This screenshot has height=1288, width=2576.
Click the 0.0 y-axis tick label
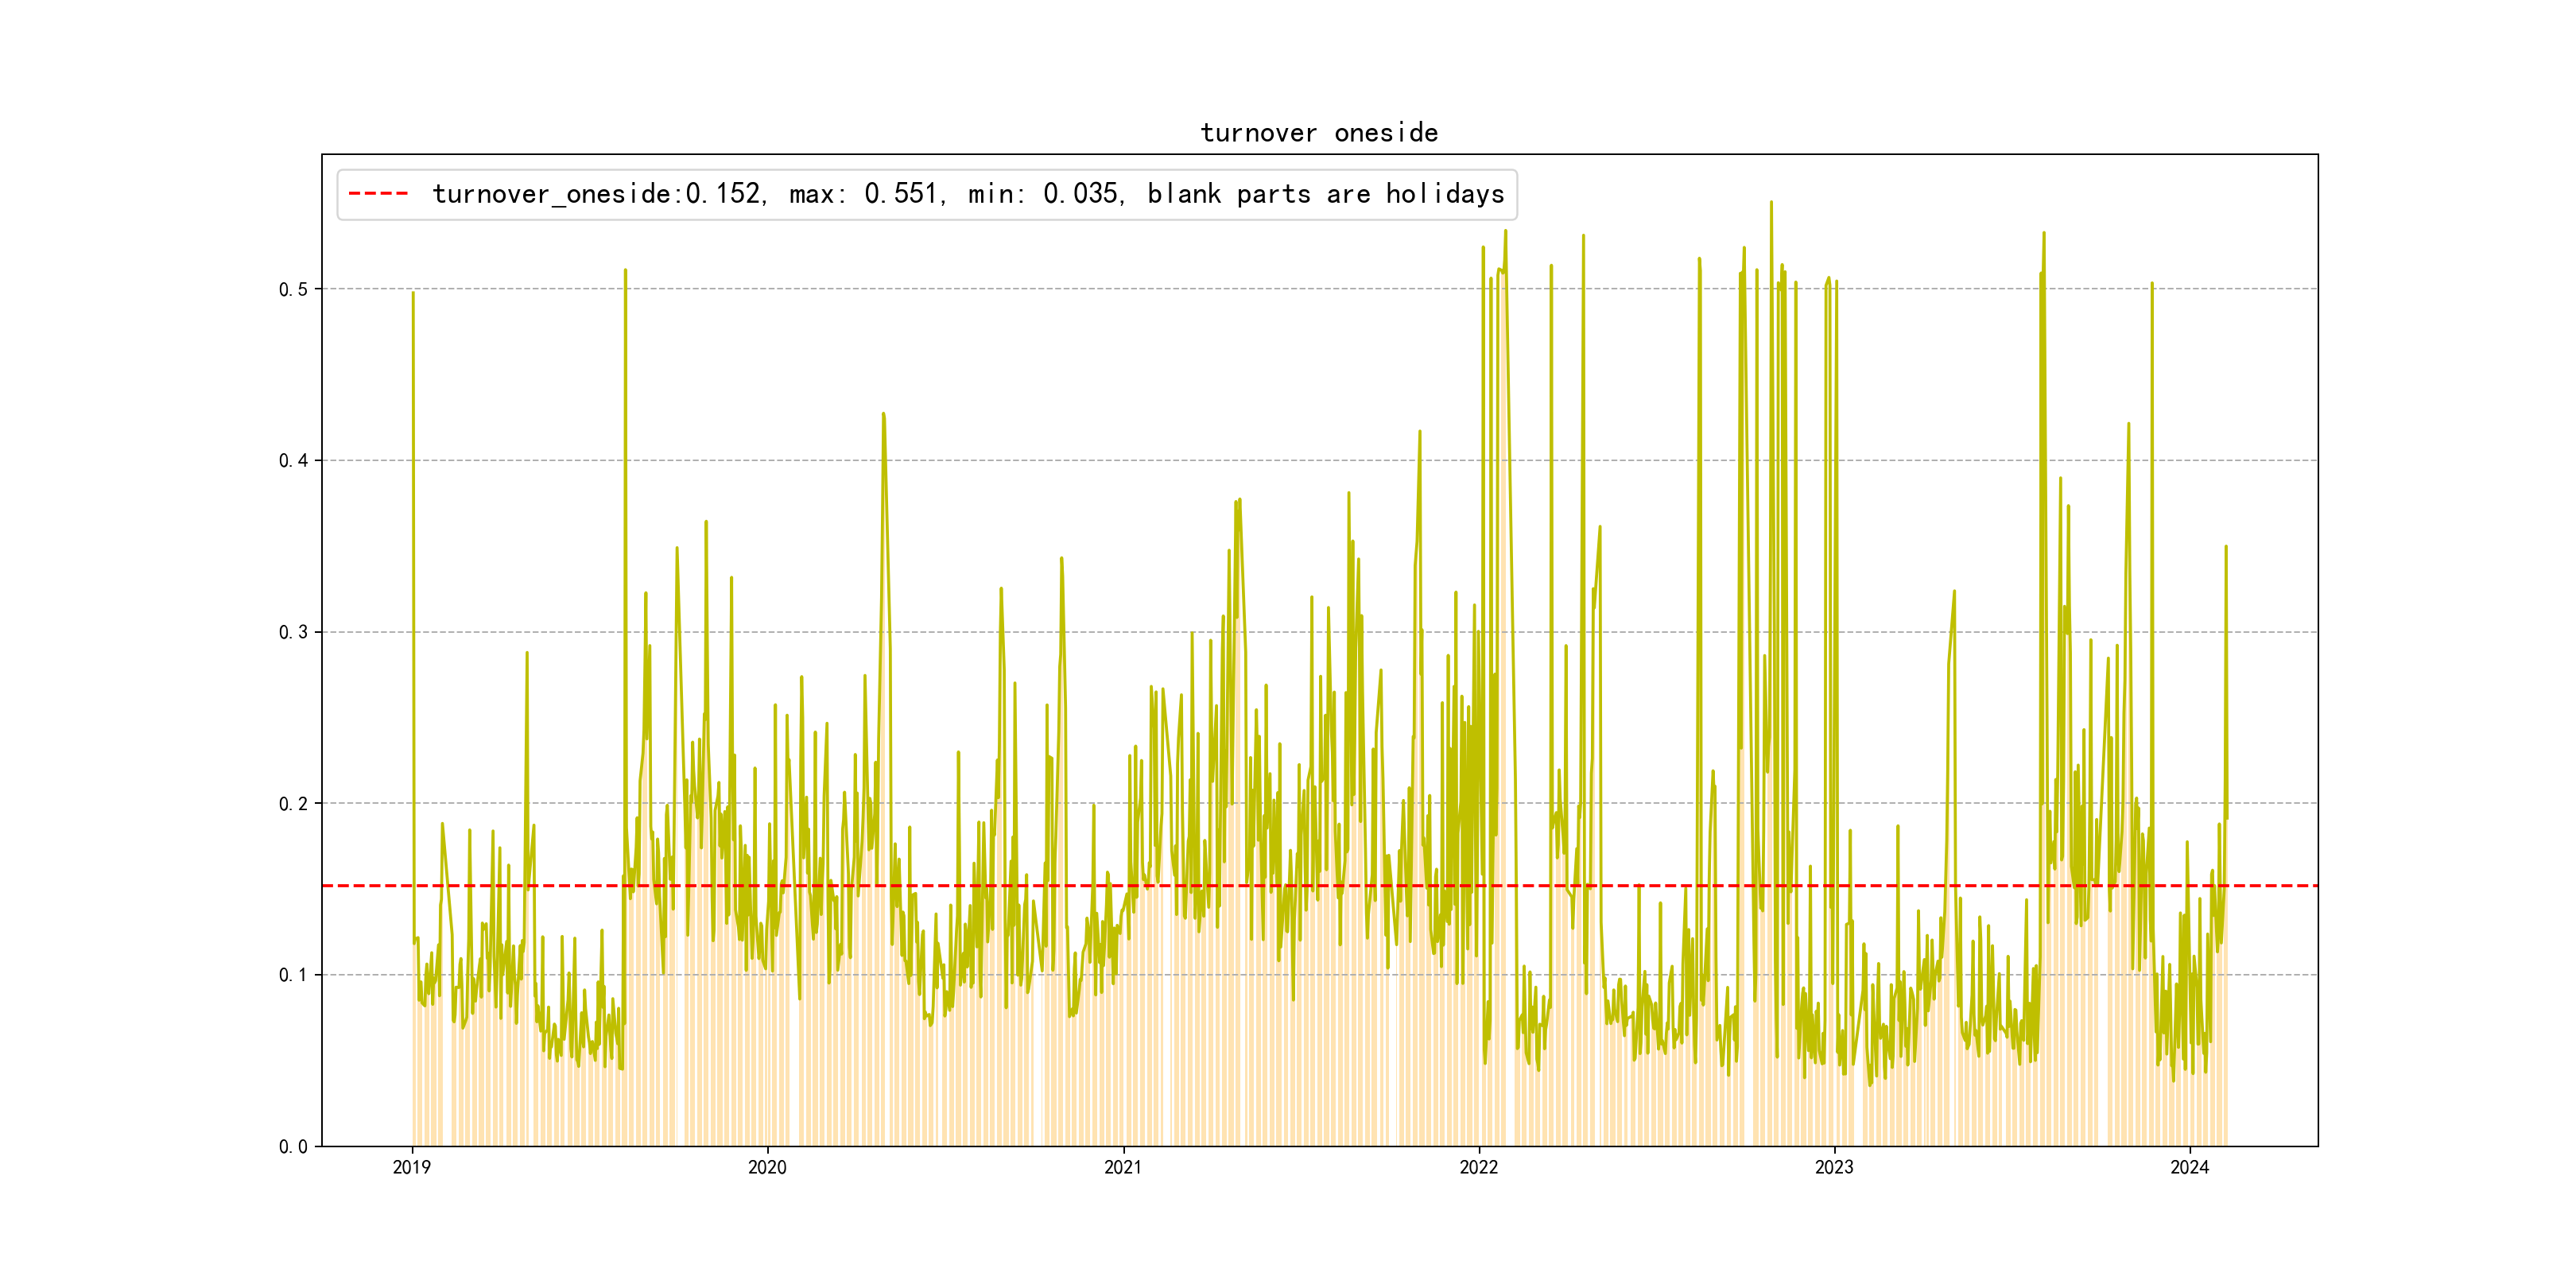[x=293, y=1147]
